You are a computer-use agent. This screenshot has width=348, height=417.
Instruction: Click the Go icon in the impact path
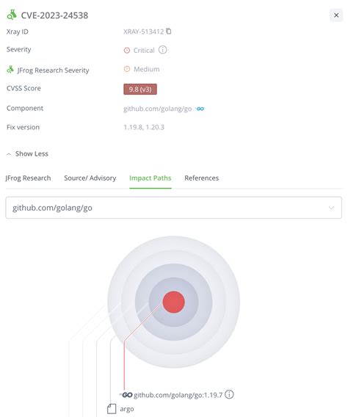(126, 395)
